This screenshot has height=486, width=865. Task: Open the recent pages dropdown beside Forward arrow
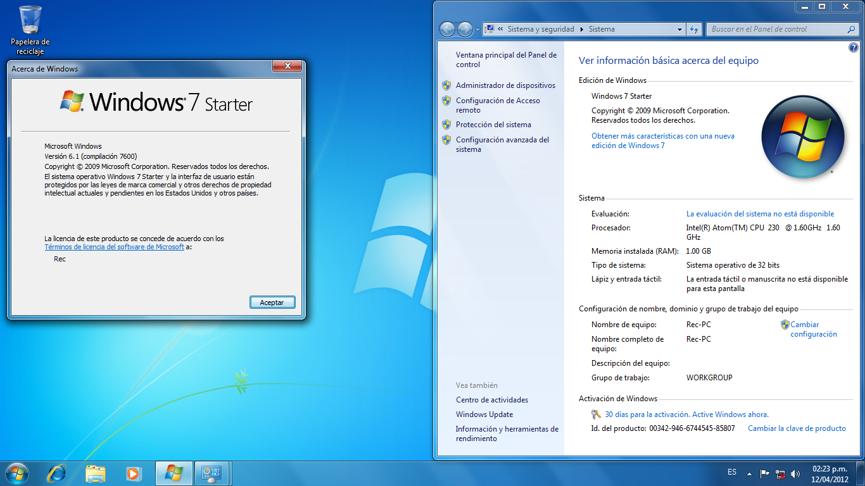pos(476,29)
